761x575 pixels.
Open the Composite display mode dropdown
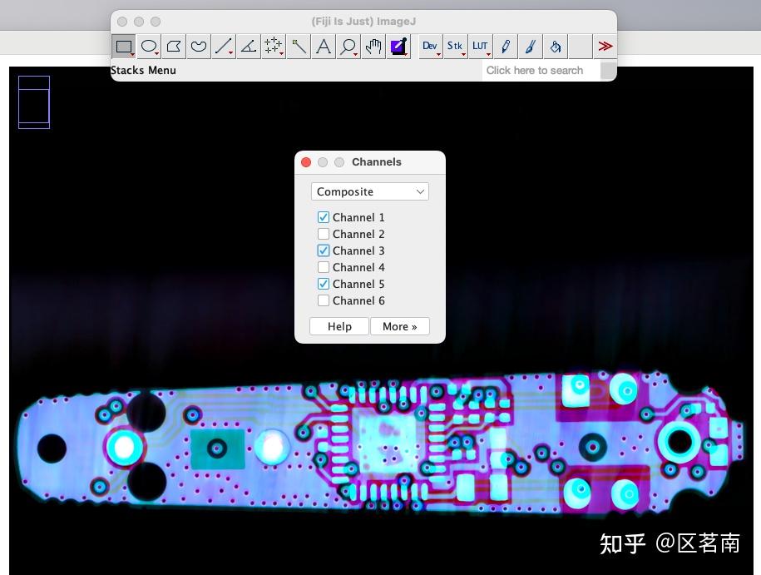click(369, 191)
